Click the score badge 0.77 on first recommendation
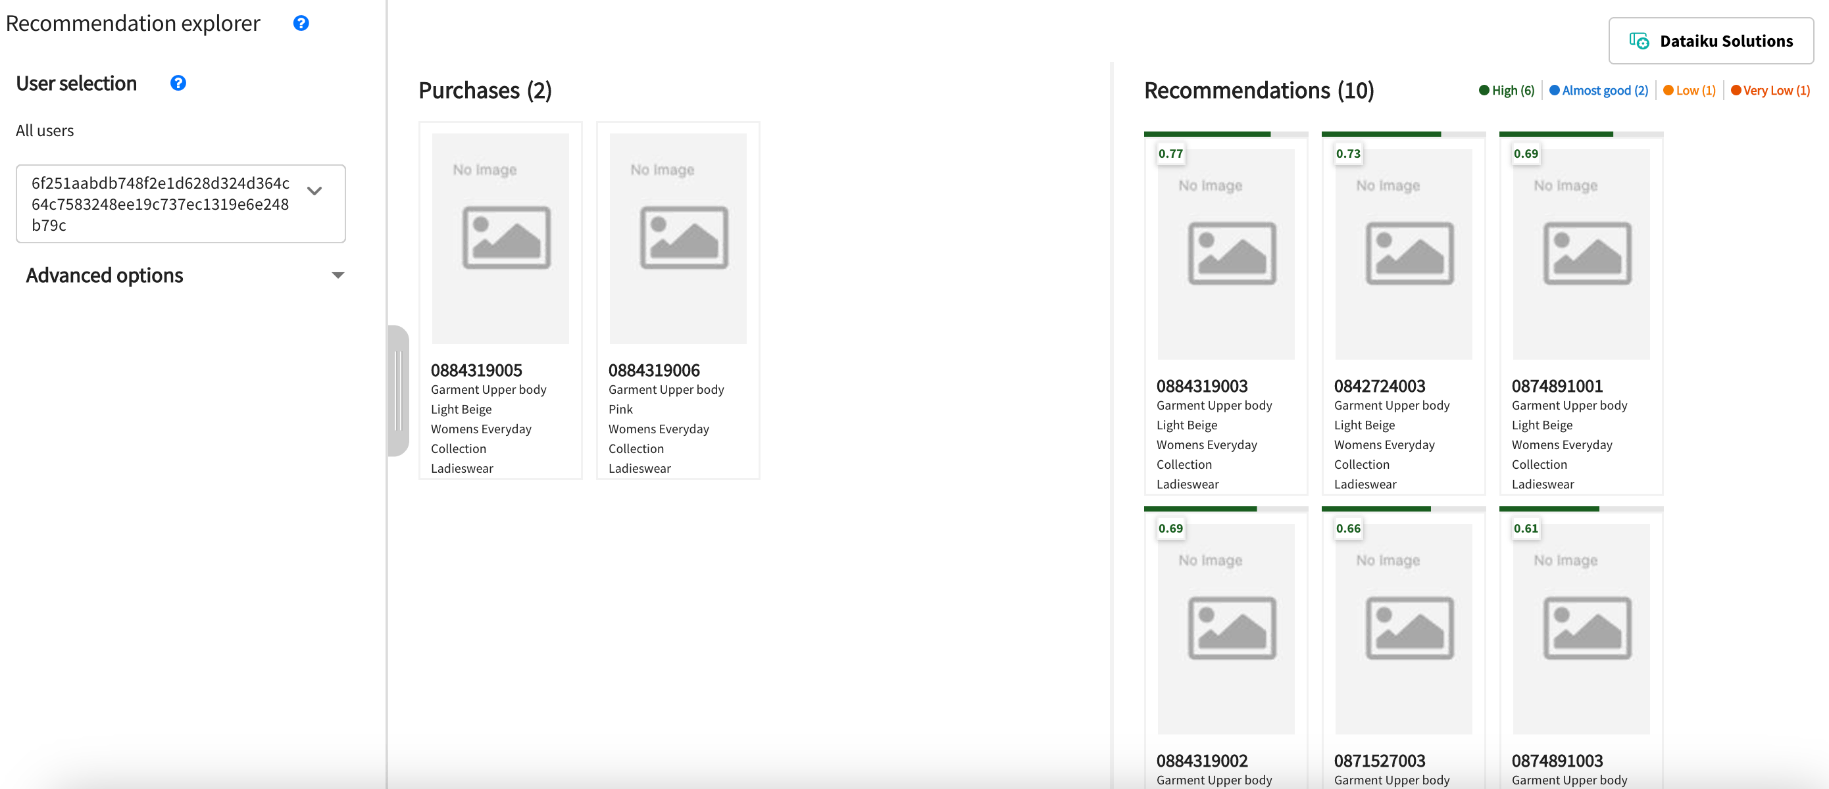 [x=1170, y=153]
